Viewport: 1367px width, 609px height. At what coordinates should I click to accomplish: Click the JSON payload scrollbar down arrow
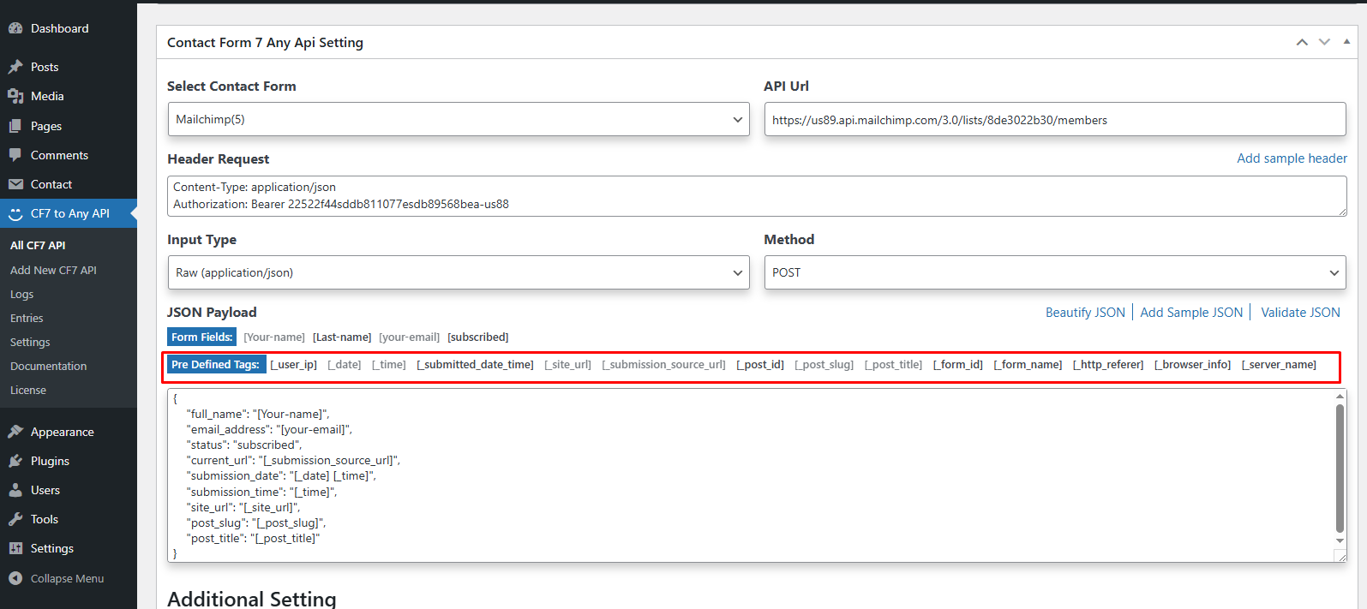pos(1340,540)
